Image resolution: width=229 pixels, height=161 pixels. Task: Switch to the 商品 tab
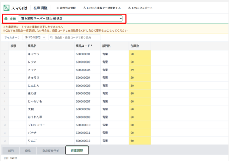pyautogui.click(x=28, y=150)
